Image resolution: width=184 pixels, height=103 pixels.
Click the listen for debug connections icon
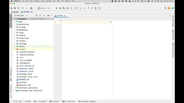click(x=68, y=8)
